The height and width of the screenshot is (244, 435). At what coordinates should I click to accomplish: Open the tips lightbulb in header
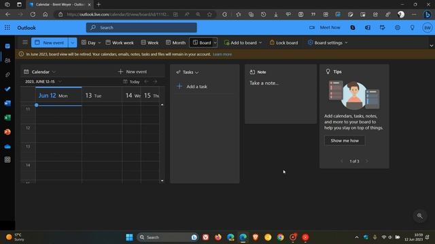point(413,27)
